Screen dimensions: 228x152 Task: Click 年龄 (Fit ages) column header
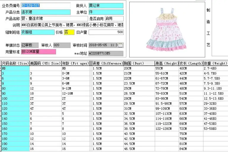[76, 63]
